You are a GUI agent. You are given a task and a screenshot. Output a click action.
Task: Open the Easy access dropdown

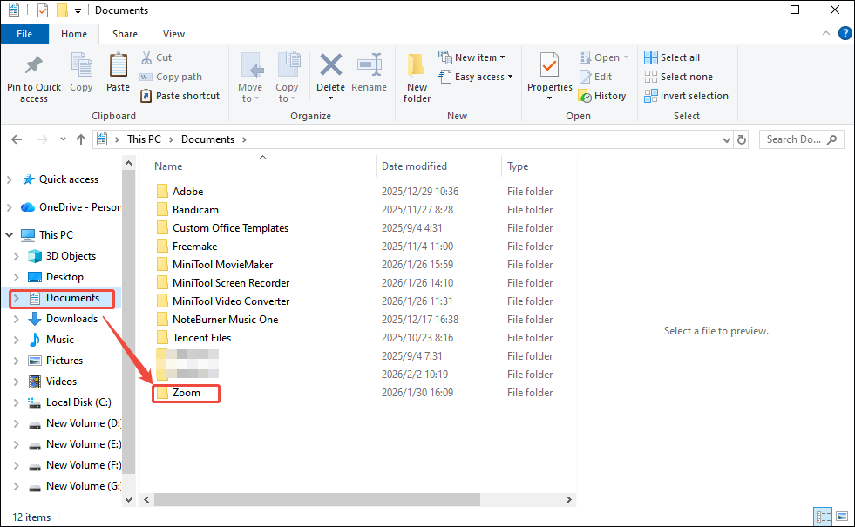click(476, 76)
